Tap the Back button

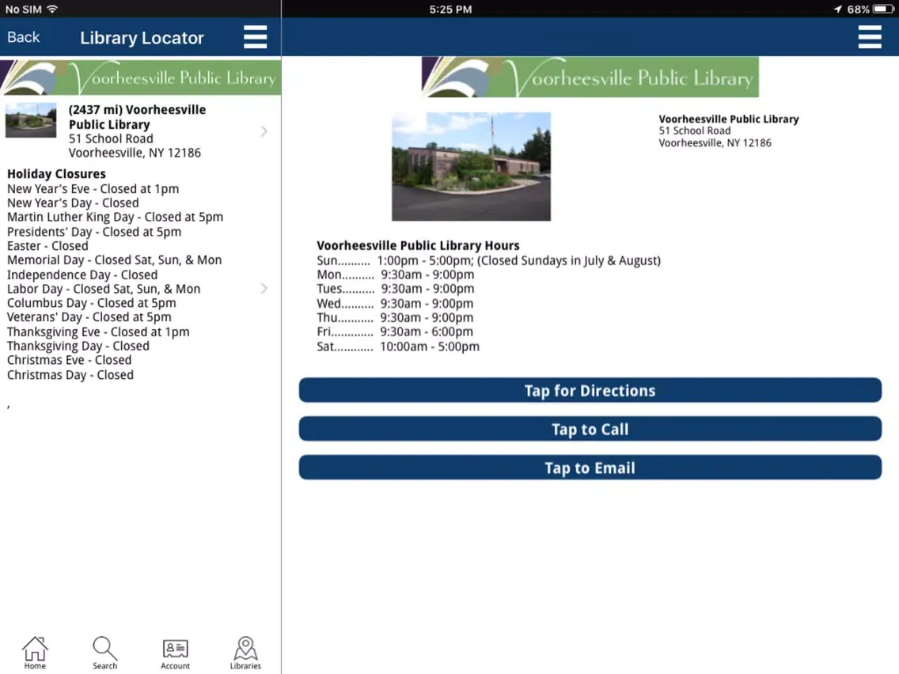23,37
